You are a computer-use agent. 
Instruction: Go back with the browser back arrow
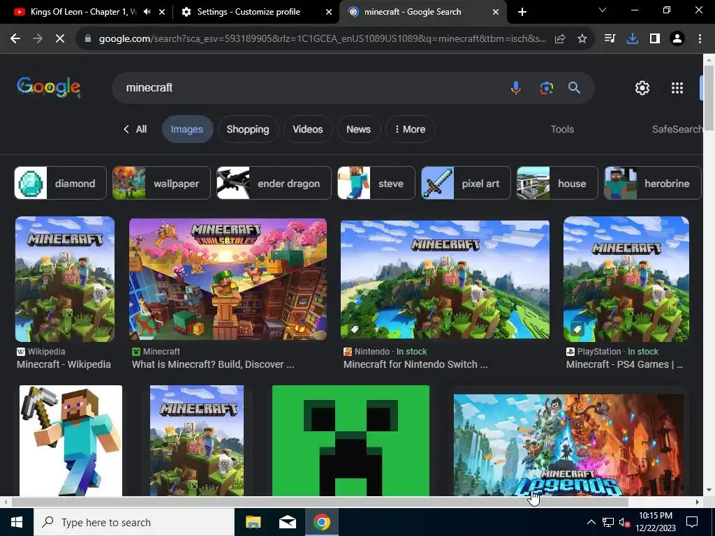(15, 39)
